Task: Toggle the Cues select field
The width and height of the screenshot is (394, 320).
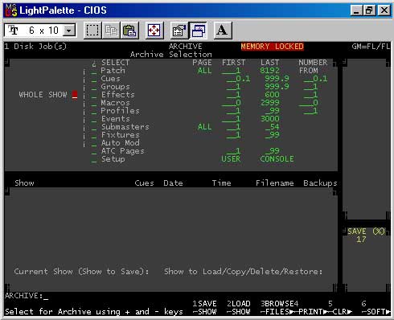Action: coord(94,80)
